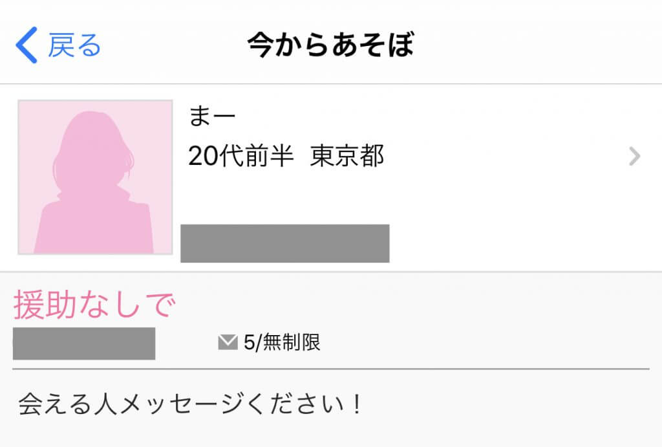
Task: Click the 今からあそぼ page title
Action: [330, 45]
